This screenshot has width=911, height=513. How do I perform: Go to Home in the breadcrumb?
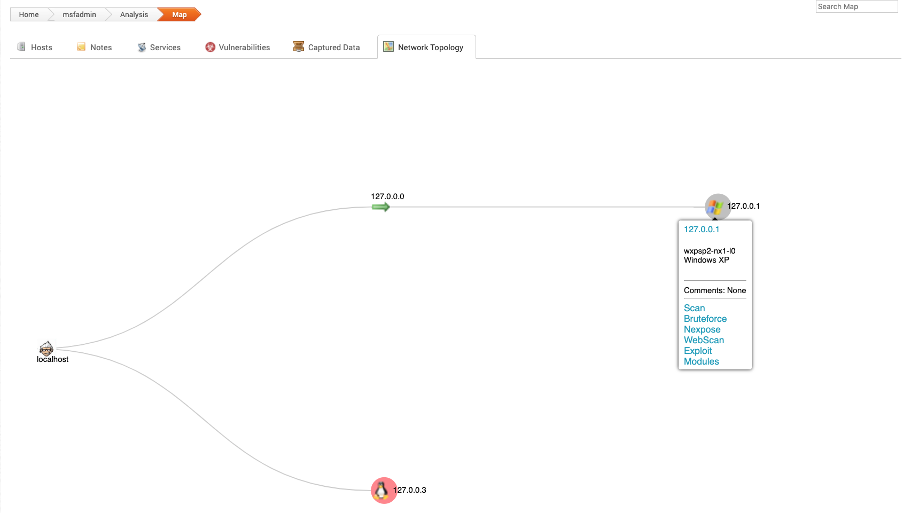[29, 14]
